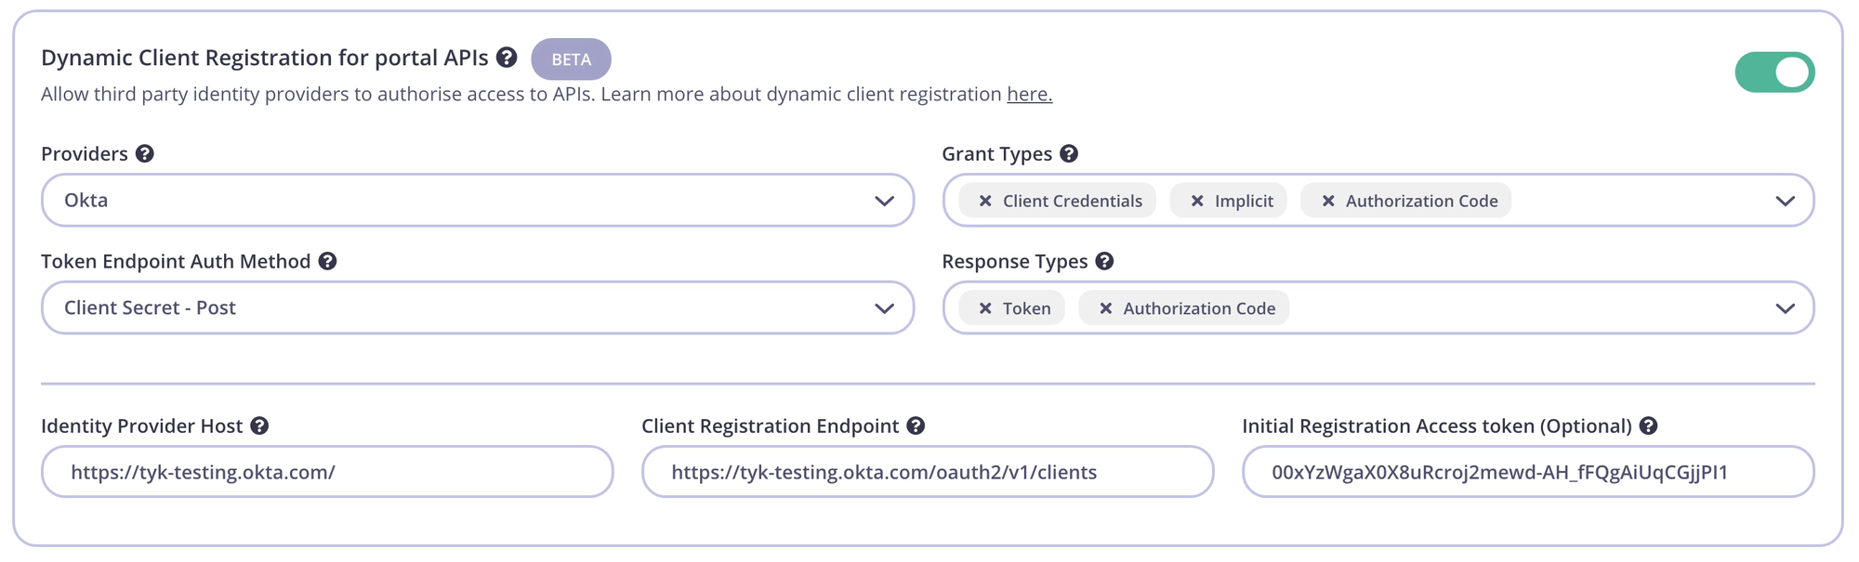Click the Client Registration Endpoint help icon
The image size is (1859, 562).
(x=916, y=426)
